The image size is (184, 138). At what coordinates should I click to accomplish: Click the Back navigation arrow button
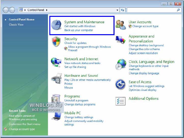coord(6,10)
